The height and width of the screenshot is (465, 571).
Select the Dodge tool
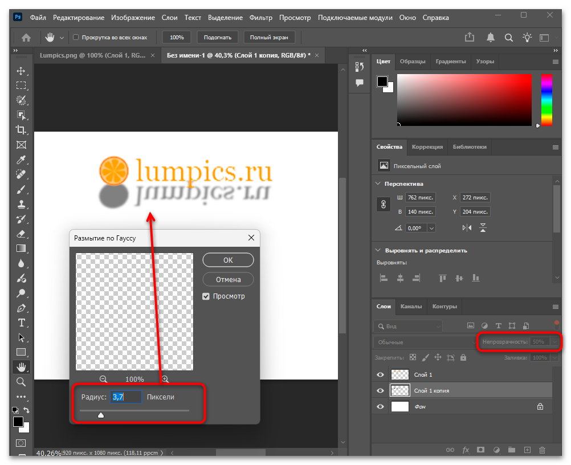21,293
